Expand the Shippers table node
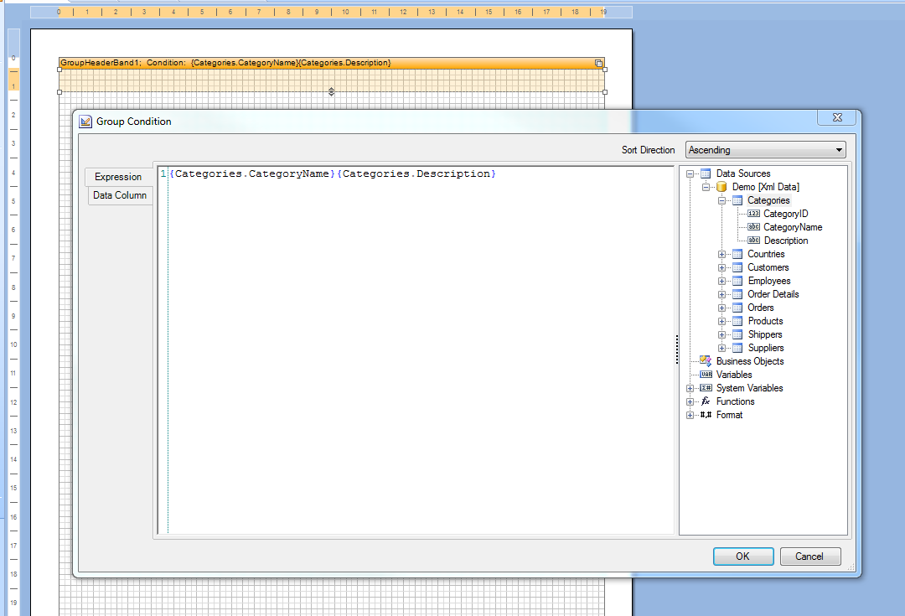Image resolution: width=905 pixels, height=616 pixels. (721, 335)
